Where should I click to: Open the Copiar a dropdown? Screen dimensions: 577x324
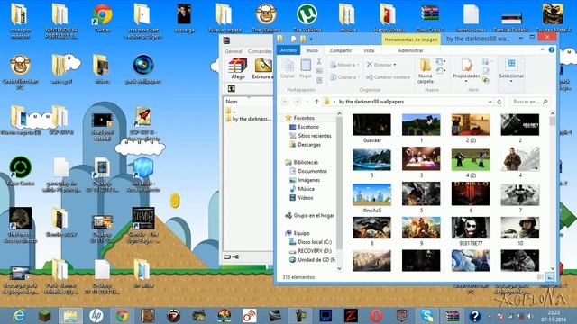[x=344, y=77]
